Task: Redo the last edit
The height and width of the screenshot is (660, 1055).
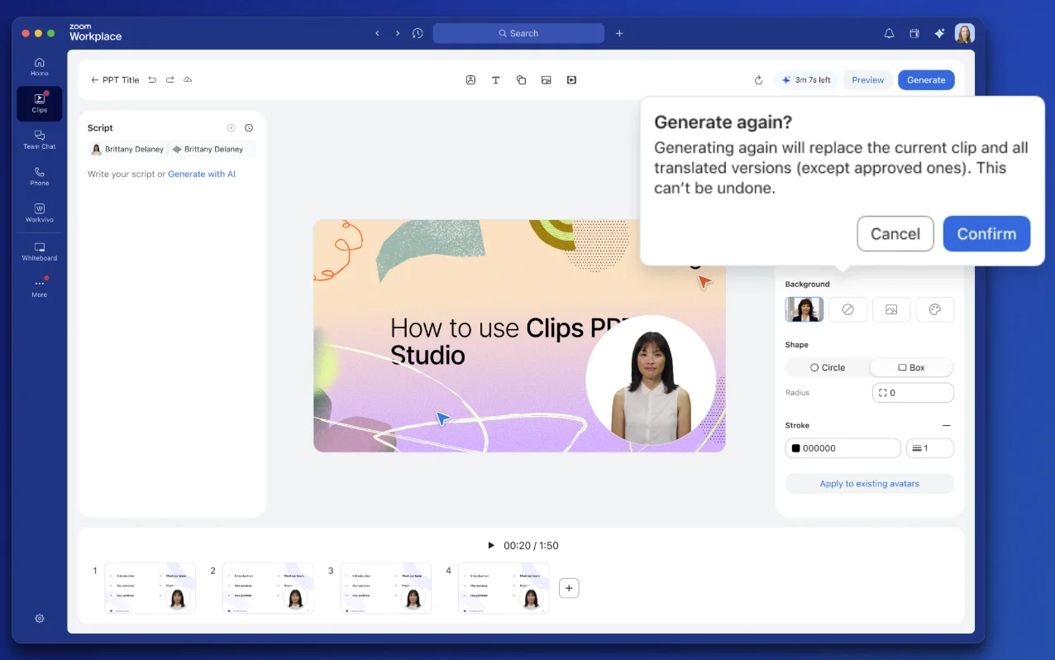Action: tap(170, 80)
